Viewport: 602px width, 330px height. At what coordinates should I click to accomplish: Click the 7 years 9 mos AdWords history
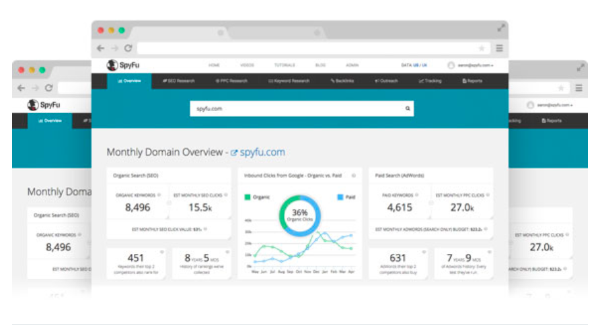point(463,258)
